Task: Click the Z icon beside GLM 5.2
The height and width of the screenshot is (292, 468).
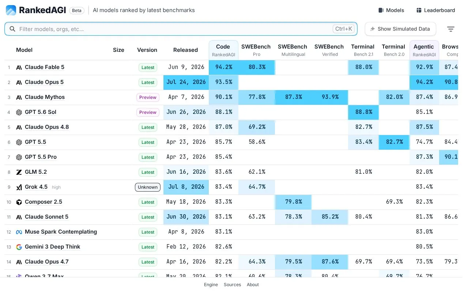Action: [19, 172]
